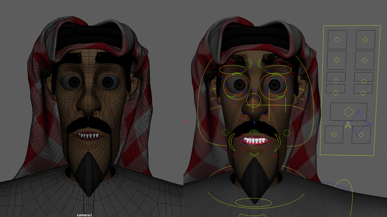Viewport: 387px width, 217px height.
Task: Select the blue four-point star control
Action: click(x=358, y=123)
